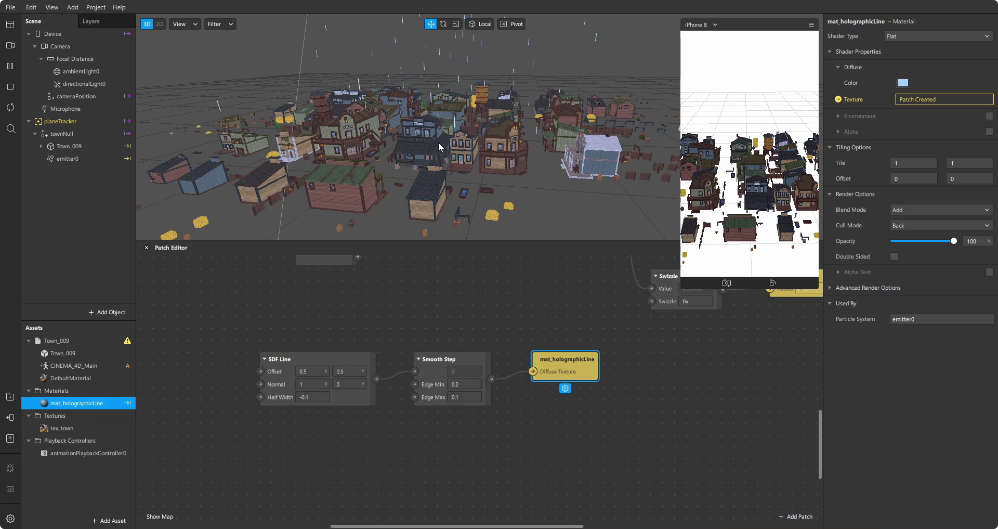Close the Patch Editor panel
The width and height of the screenshot is (998, 529).
[x=147, y=248]
